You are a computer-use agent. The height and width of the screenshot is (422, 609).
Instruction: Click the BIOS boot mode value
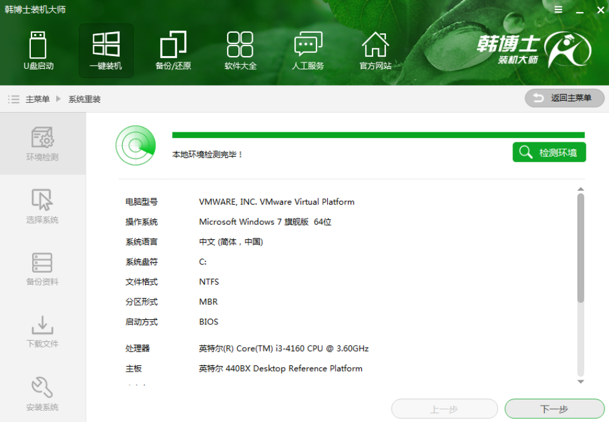pyautogui.click(x=209, y=322)
